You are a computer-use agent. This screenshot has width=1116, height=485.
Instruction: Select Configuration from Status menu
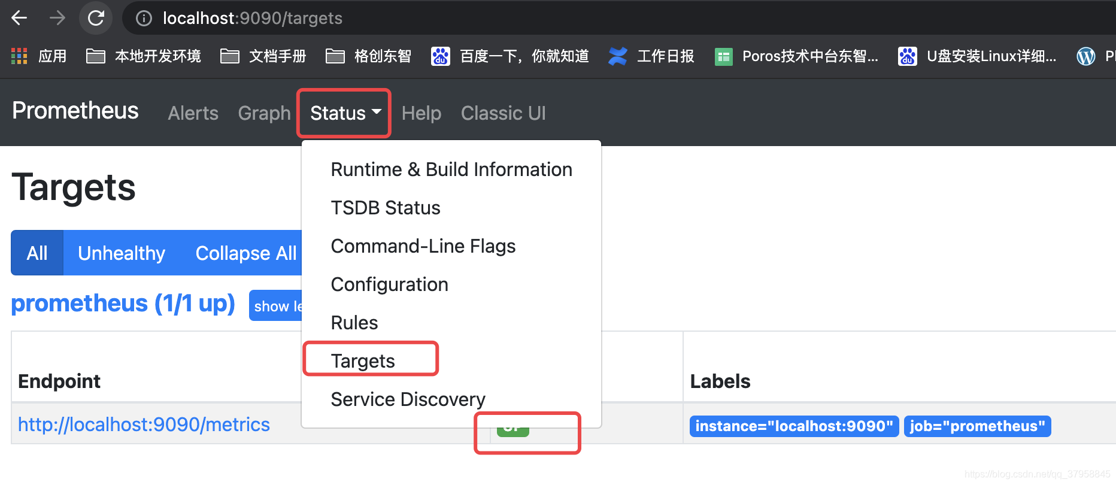451,284
